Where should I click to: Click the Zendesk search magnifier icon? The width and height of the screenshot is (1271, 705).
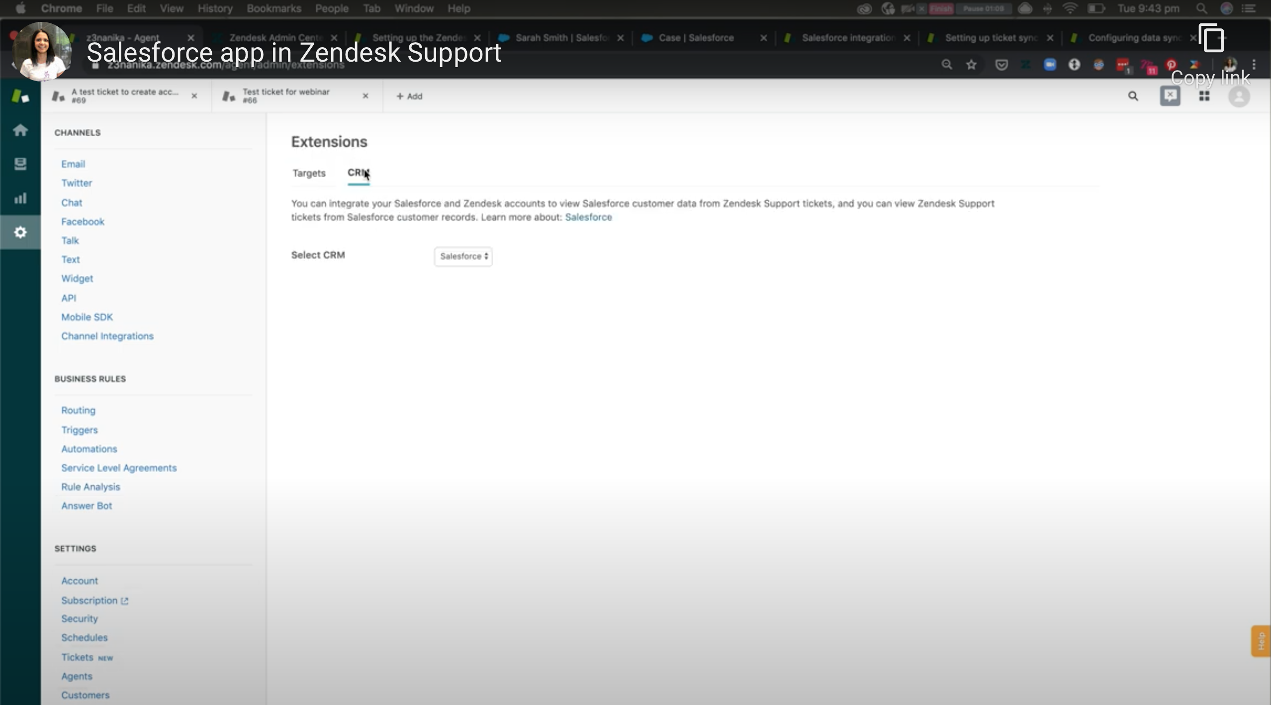(1133, 96)
